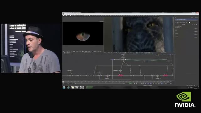This screenshot has width=201, height=113.
Task: Click the left viewer showing the eye element
Action: (x=83, y=34)
